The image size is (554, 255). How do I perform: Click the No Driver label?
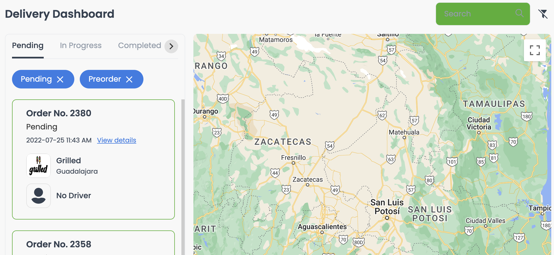click(74, 196)
